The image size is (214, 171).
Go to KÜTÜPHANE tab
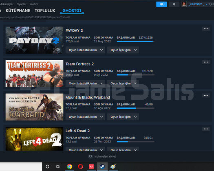click(18, 11)
